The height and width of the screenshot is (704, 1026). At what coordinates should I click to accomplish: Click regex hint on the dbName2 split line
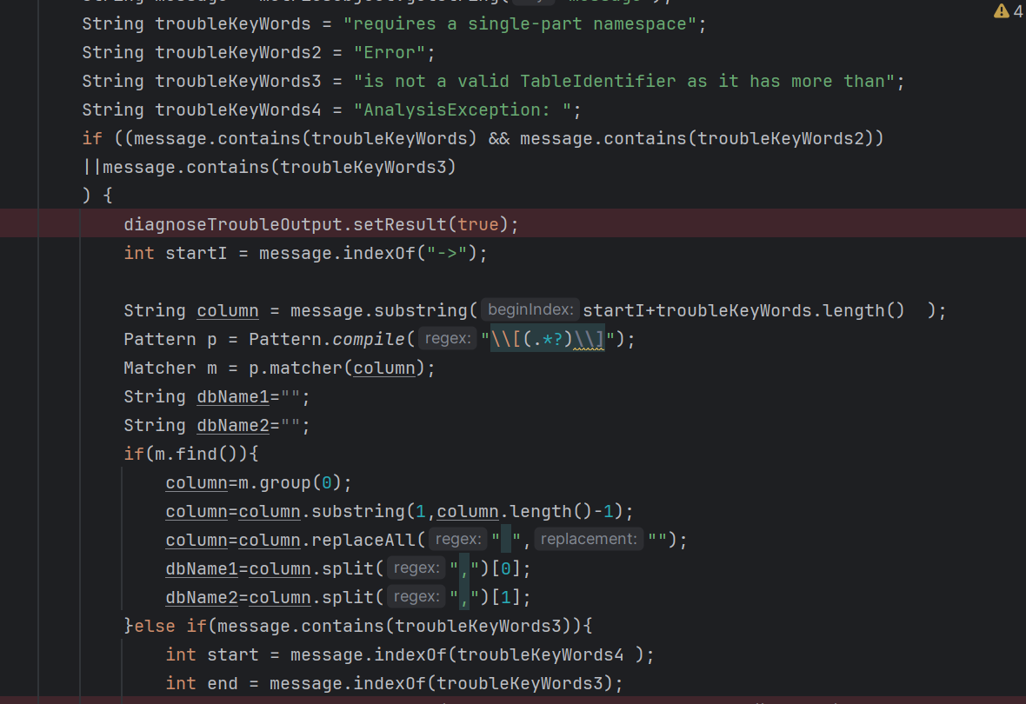pyautogui.click(x=416, y=597)
